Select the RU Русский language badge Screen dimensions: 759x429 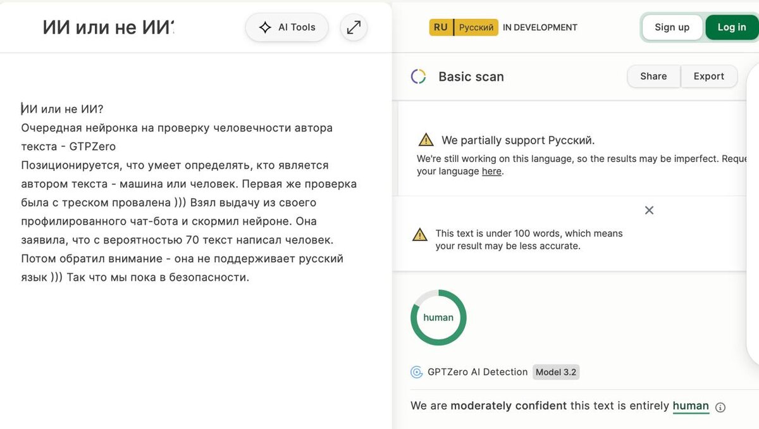coord(464,27)
